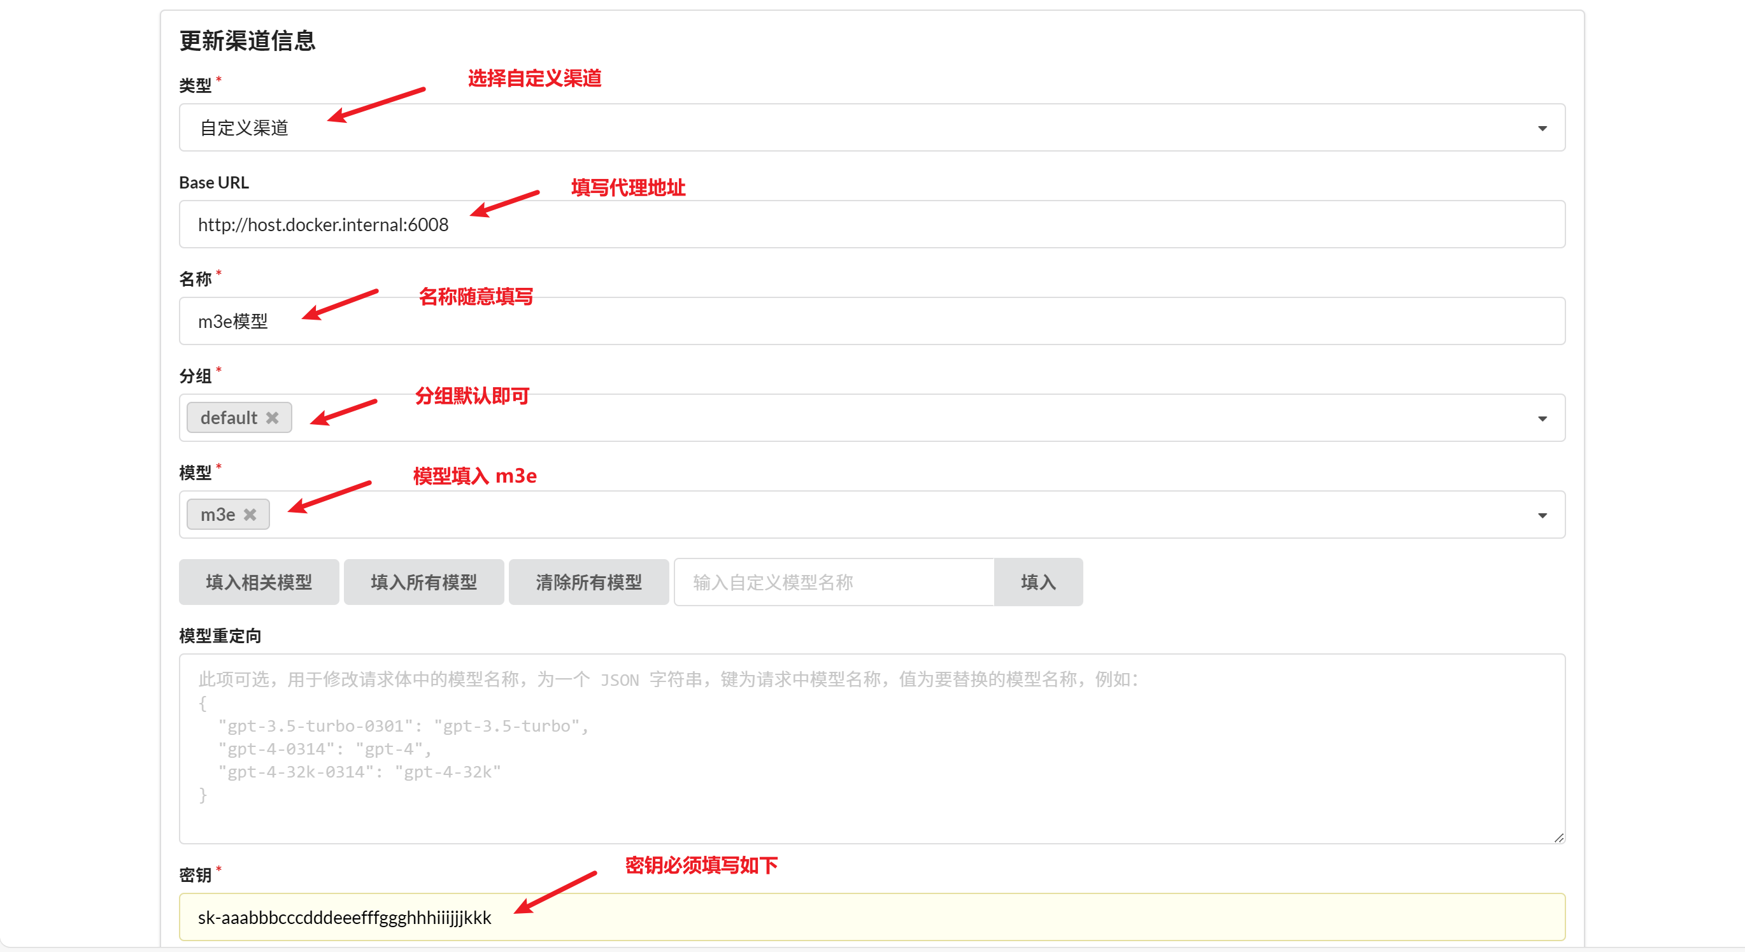Remove the default group tag
Viewport: 1745px width, 952px height.
(273, 418)
